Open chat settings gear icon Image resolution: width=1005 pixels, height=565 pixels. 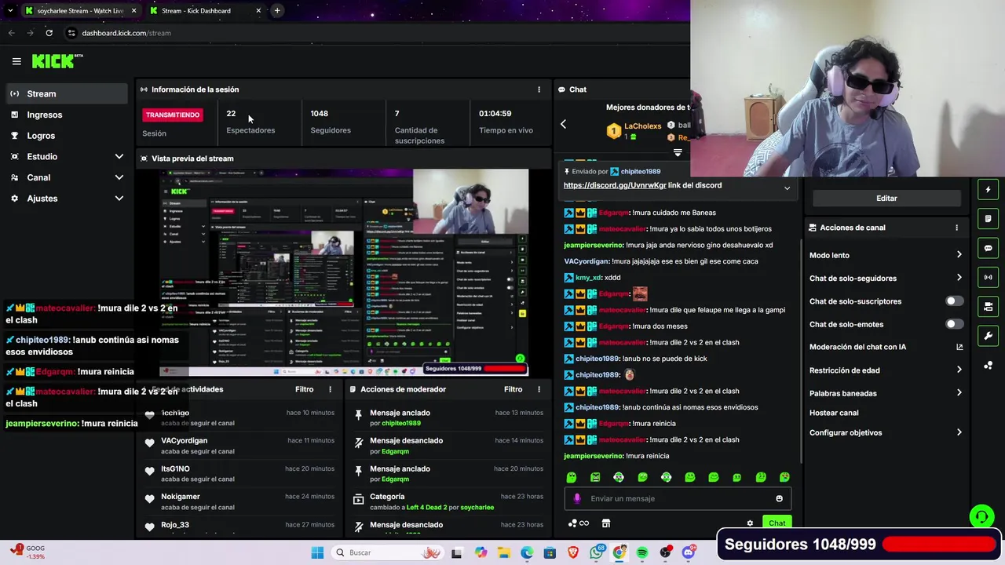750,523
